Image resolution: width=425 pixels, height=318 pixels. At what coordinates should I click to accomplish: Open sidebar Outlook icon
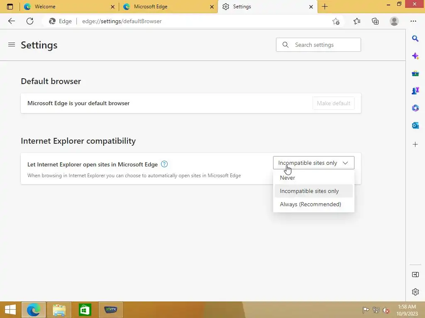coord(415,125)
